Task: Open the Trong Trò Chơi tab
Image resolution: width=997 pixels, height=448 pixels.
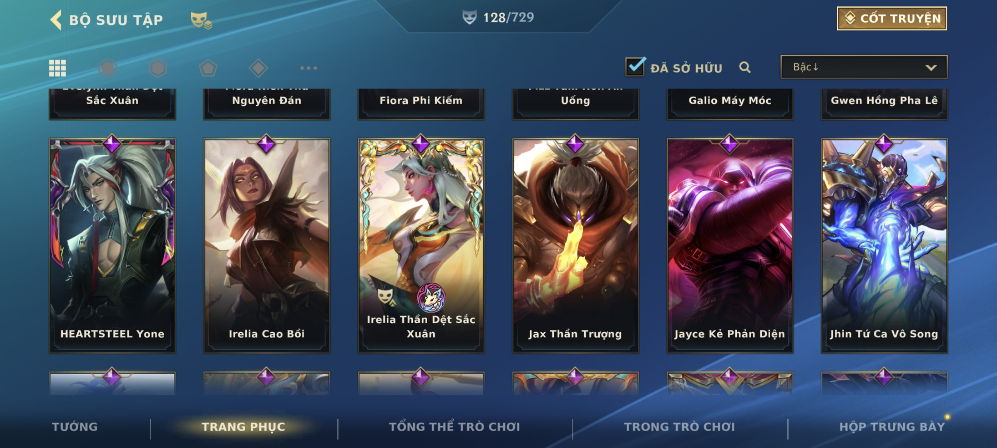Action: (x=679, y=427)
